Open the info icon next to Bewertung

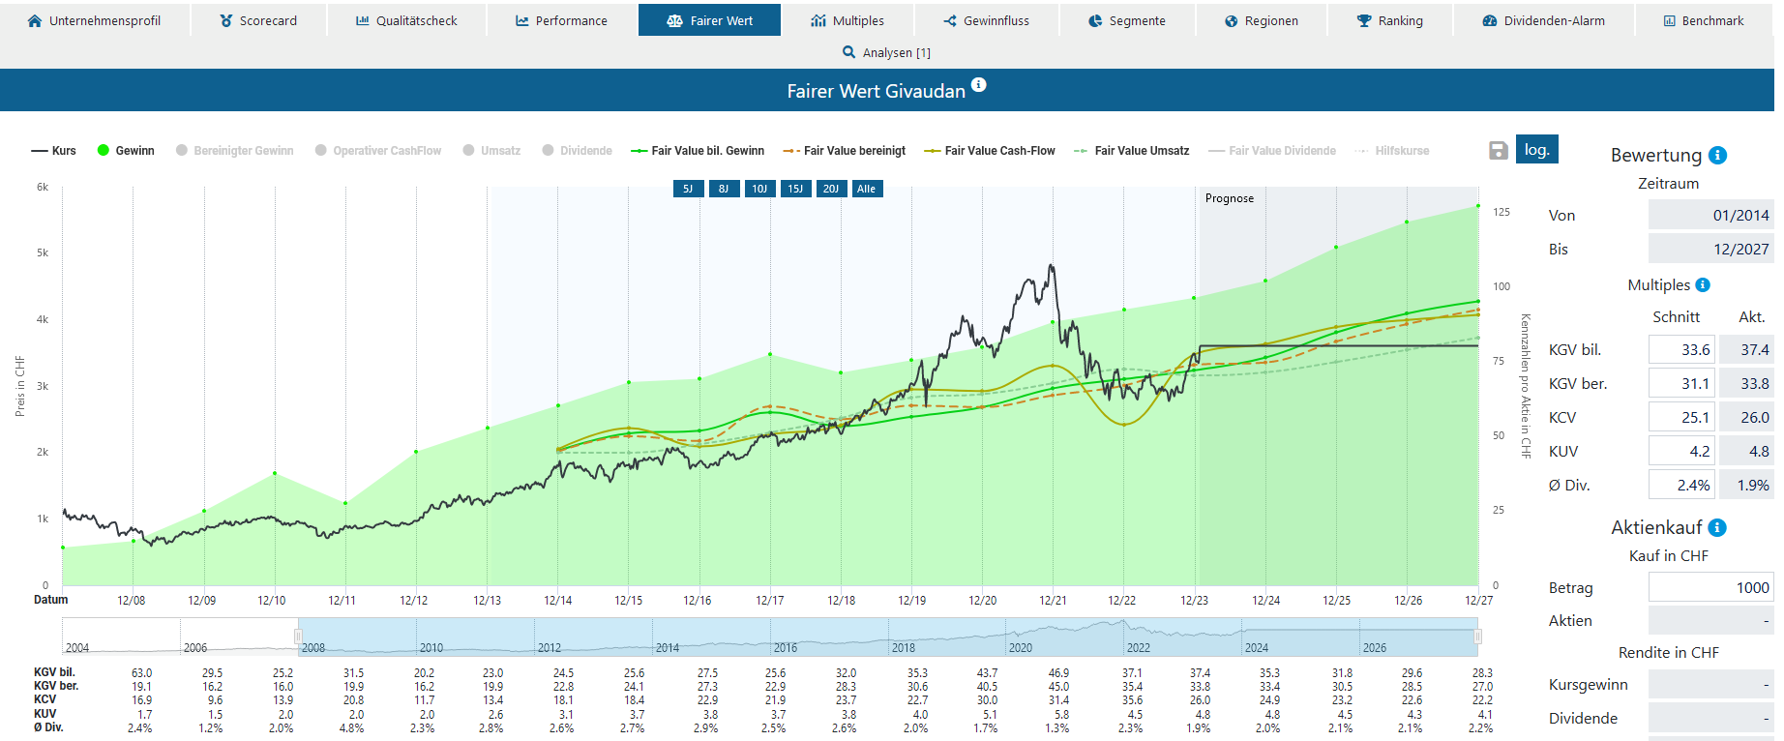[1718, 155]
